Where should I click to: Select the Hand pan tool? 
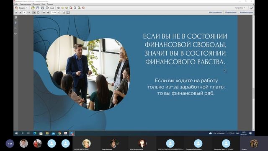38,13
